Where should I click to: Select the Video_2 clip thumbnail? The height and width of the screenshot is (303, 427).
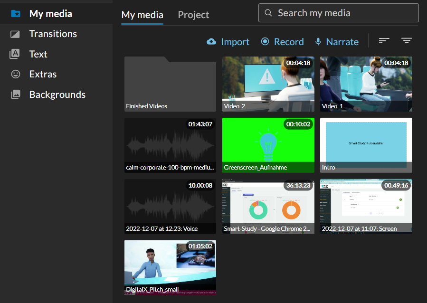(x=268, y=84)
